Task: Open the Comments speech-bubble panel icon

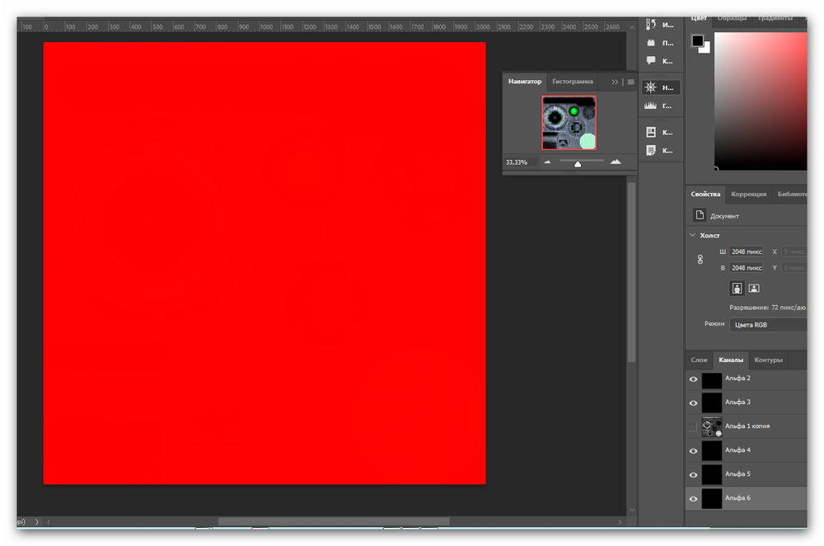Action: [x=651, y=60]
